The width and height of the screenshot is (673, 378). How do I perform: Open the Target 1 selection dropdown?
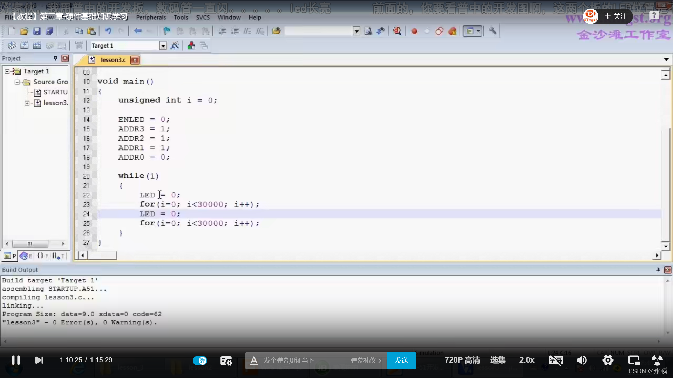[163, 45]
